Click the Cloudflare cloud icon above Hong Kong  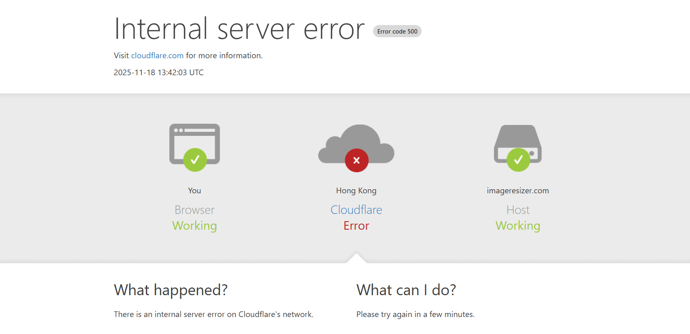356,148
